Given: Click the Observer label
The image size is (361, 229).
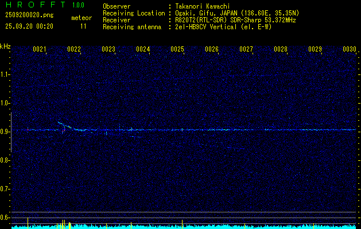Looking at the screenshot, I should [x=117, y=6].
